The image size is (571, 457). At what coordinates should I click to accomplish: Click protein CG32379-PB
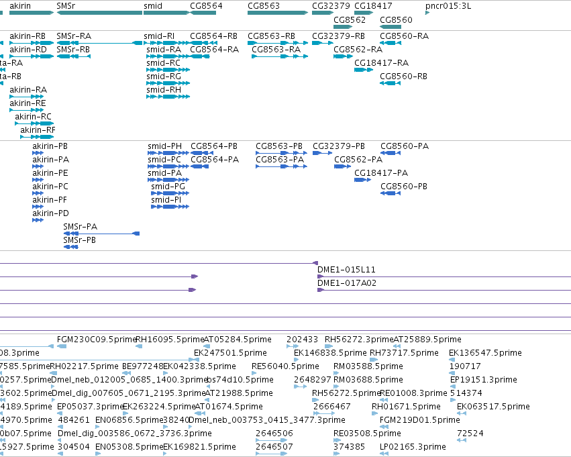(x=339, y=146)
